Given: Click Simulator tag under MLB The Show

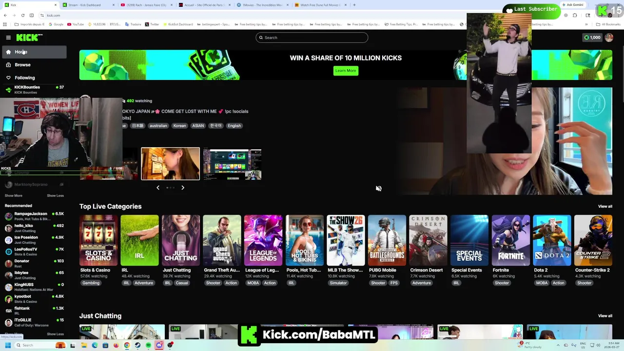Looking at the screenshot, I should 338,283.
